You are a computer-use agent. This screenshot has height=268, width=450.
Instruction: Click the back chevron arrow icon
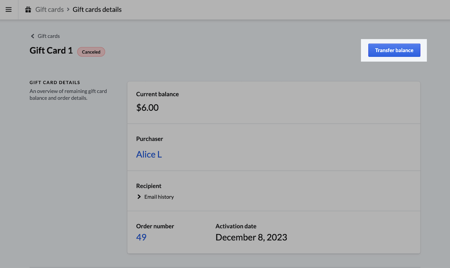tap(32, 36)
